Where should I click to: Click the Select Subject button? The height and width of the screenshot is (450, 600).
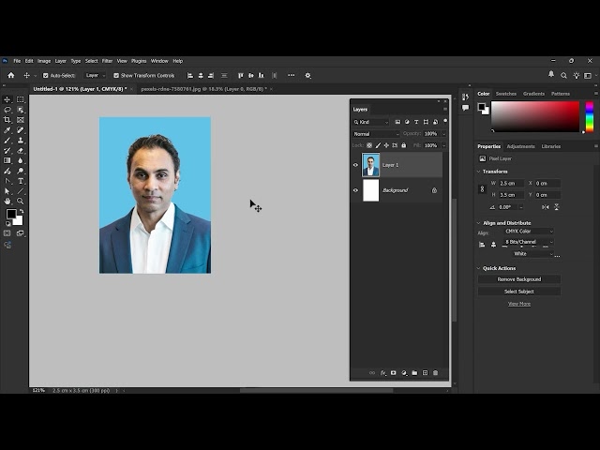[x=519, y=292]
